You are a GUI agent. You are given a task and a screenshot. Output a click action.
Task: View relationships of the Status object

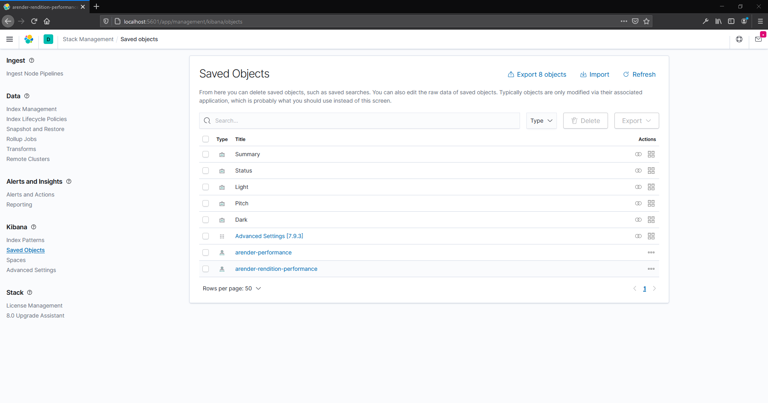(651, 171)
